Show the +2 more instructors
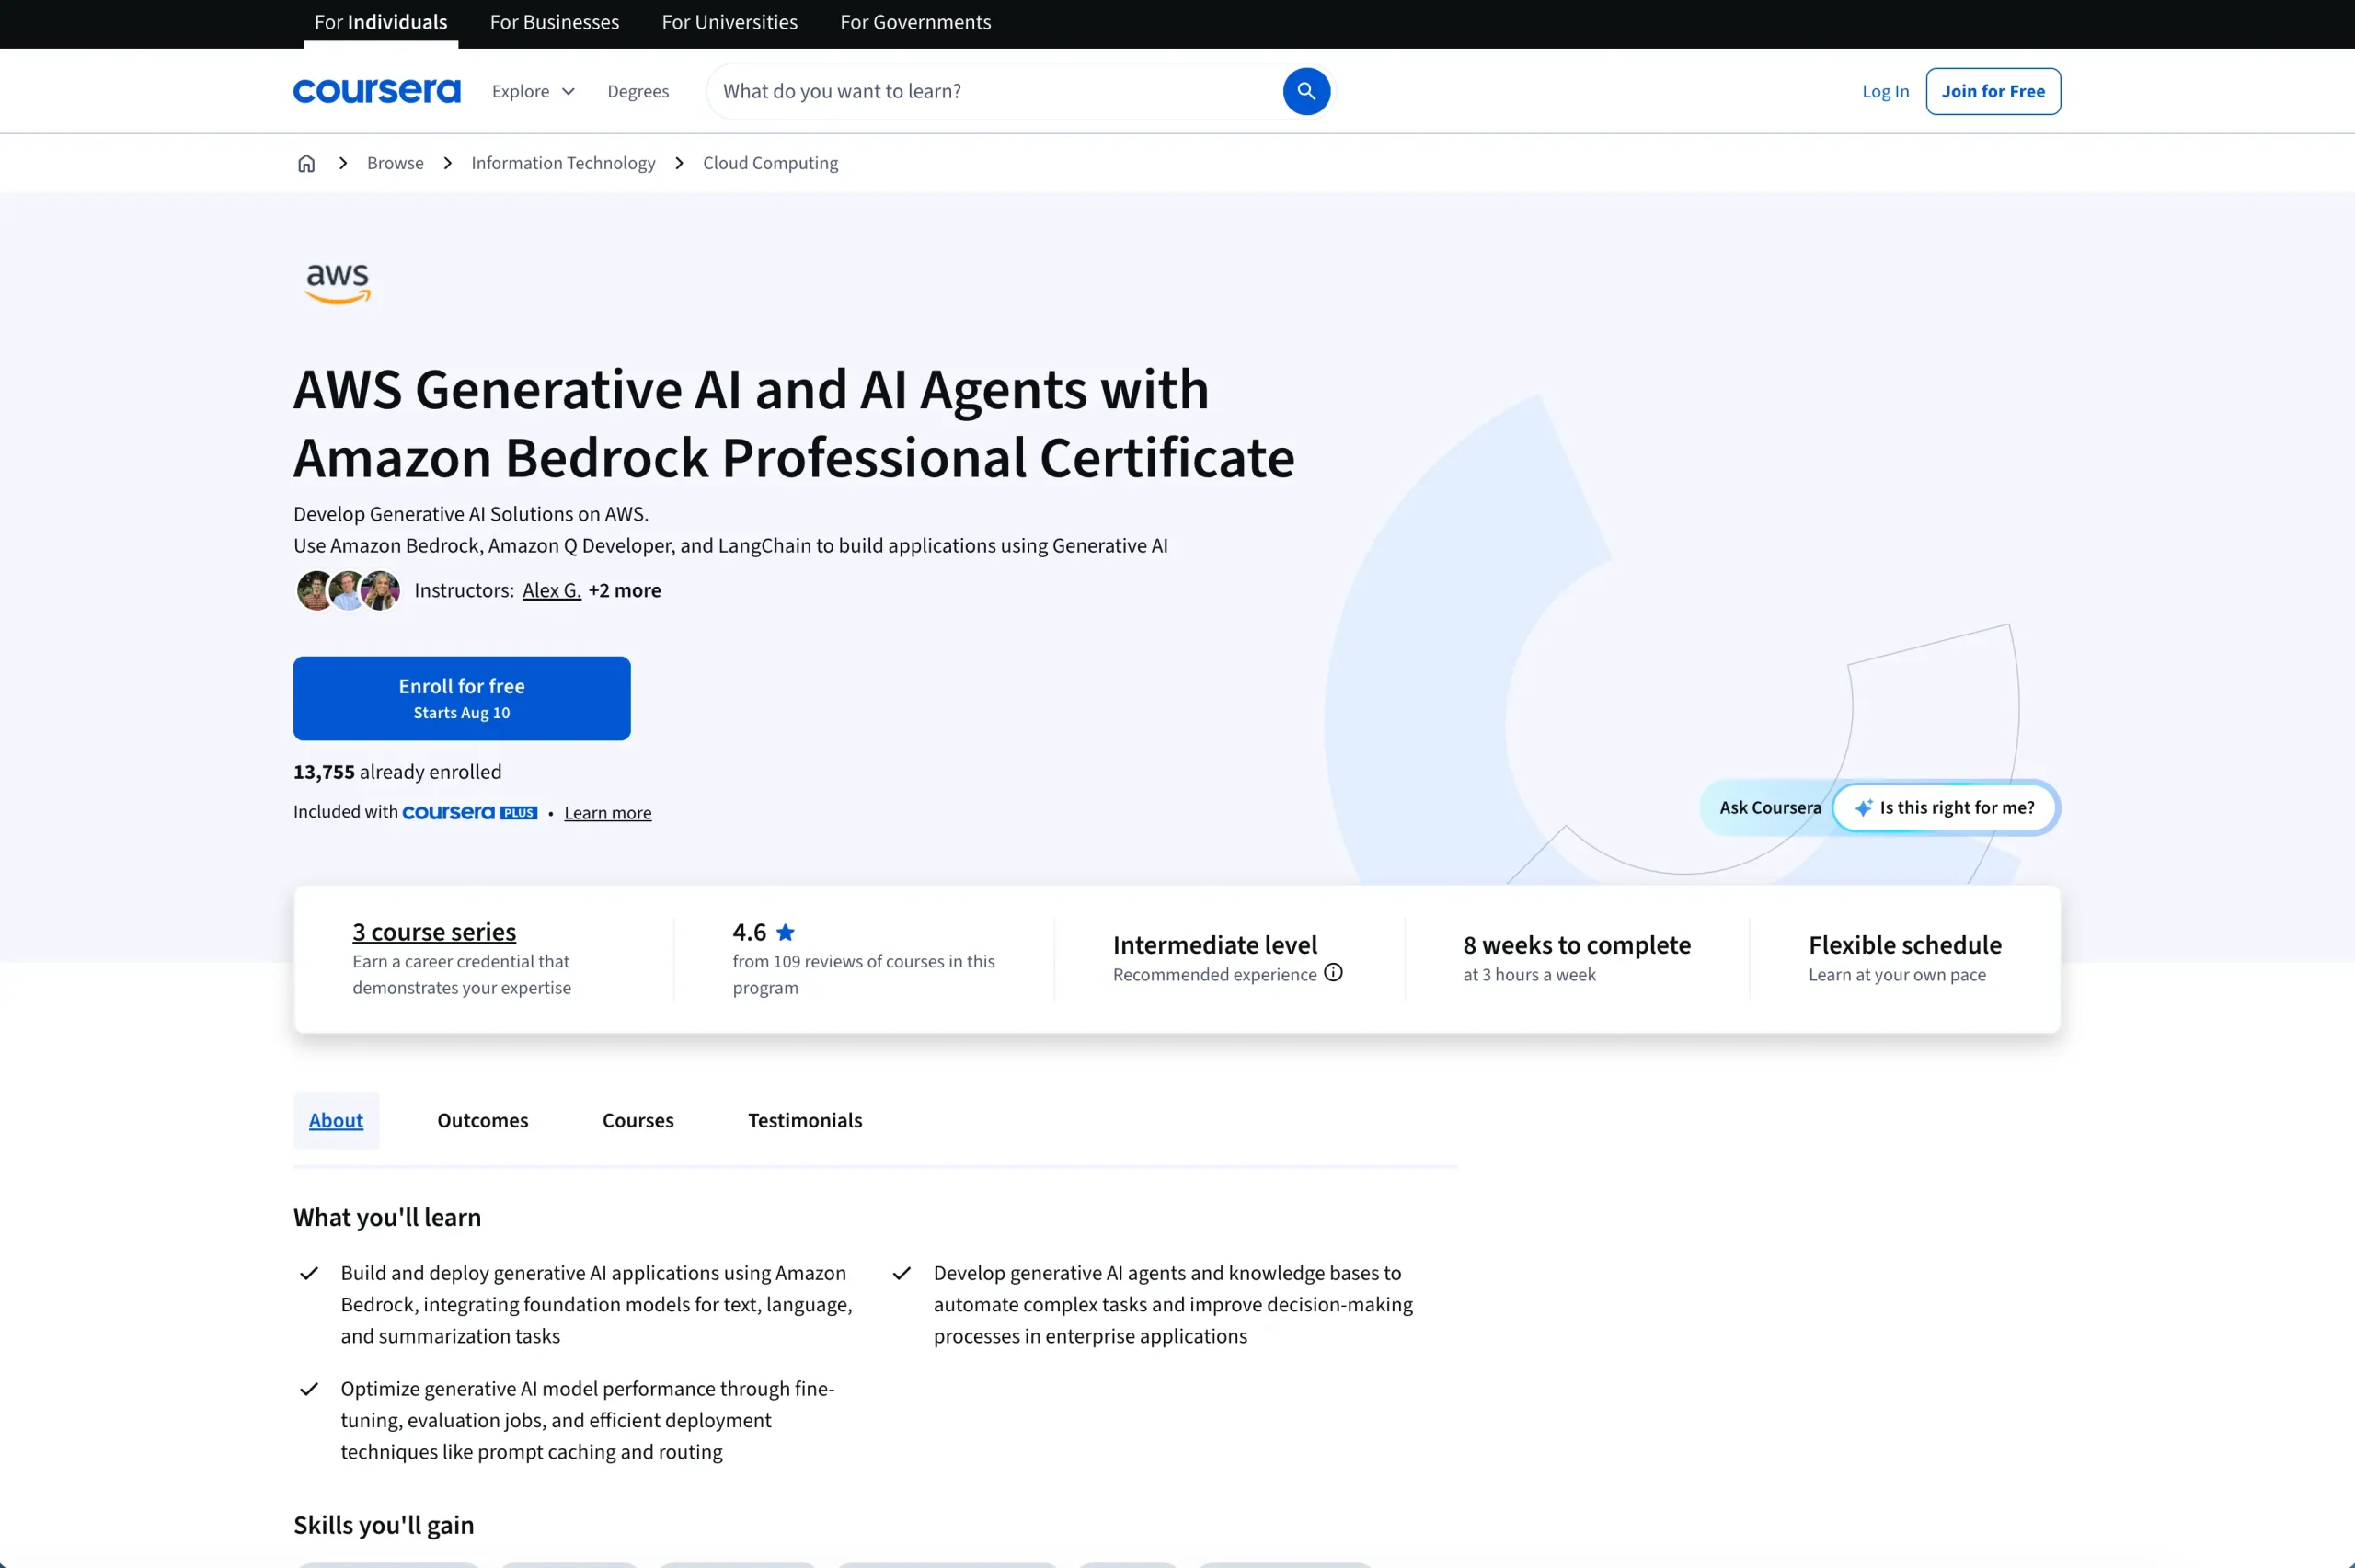 (624, 590)
